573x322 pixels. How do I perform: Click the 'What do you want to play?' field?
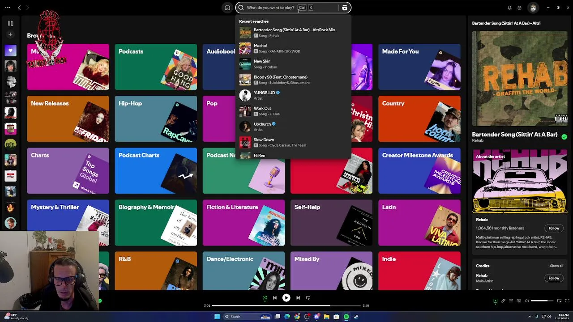click(x=293, y=8)
